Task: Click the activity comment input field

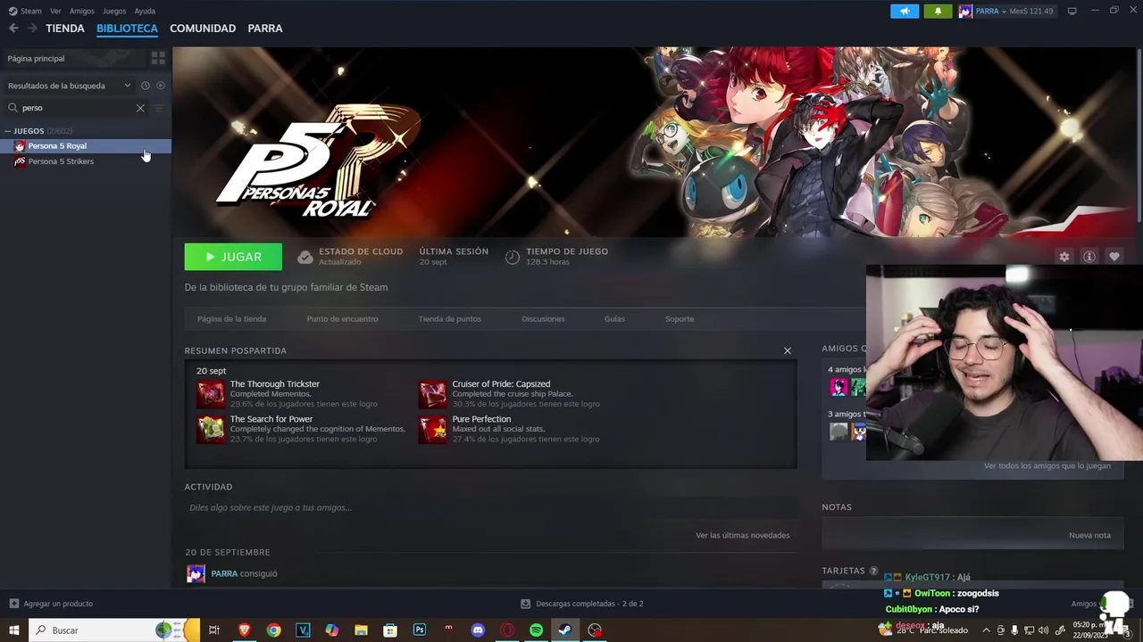Action: tap(489, 508)
